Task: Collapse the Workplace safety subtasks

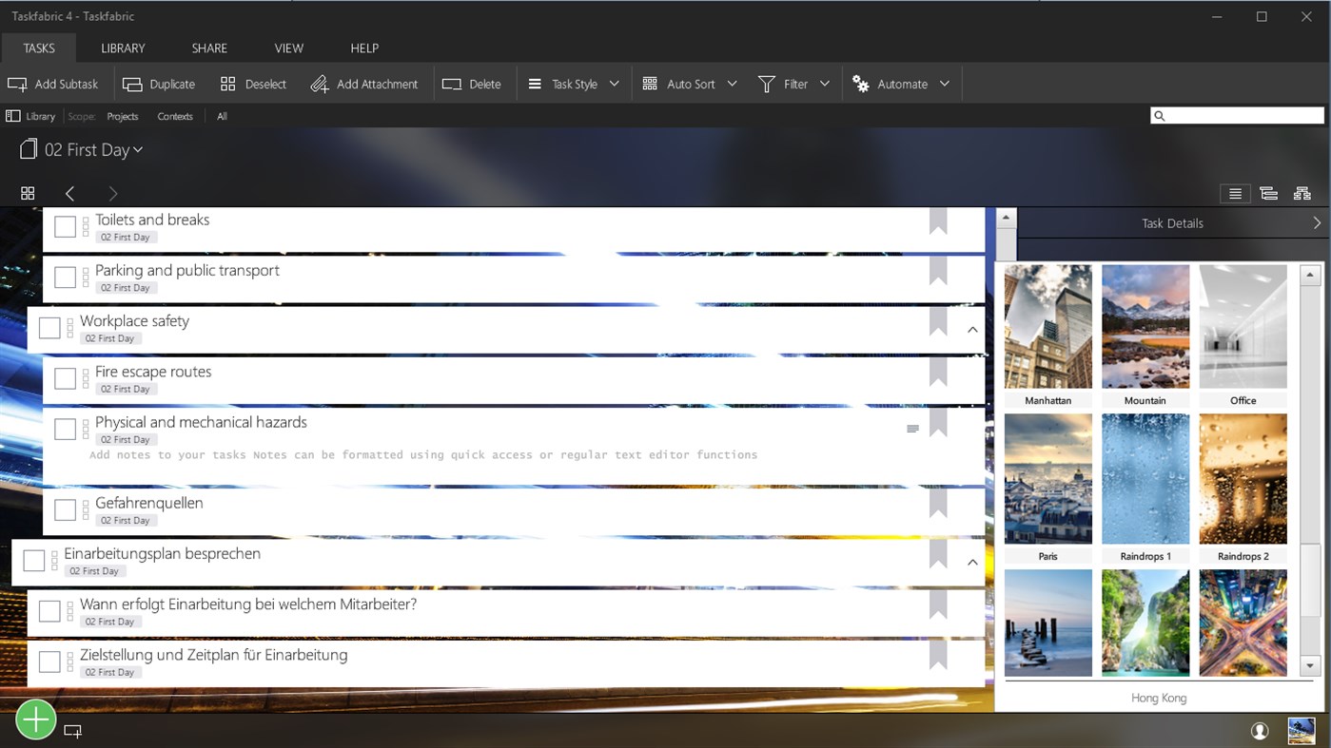Action: coord(972,329)
